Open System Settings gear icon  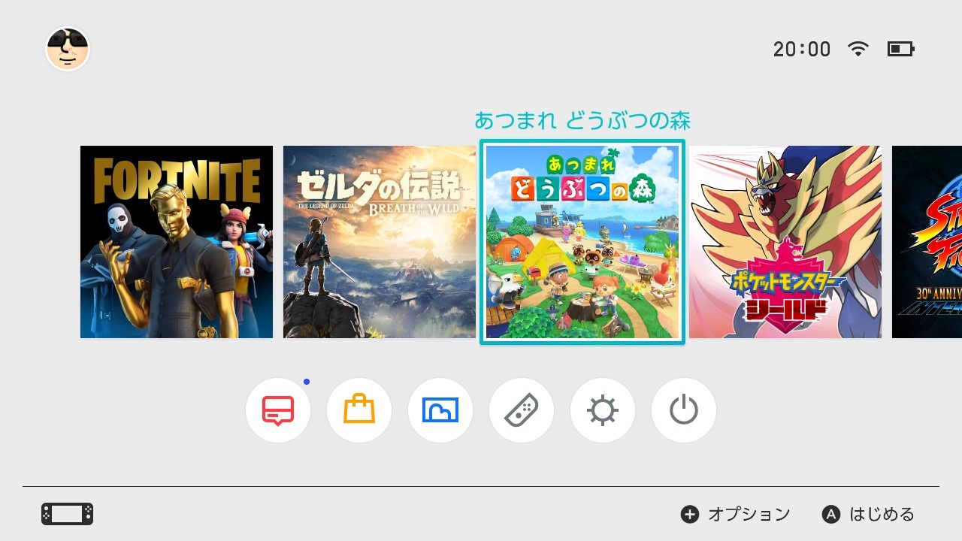pos(603,410)
